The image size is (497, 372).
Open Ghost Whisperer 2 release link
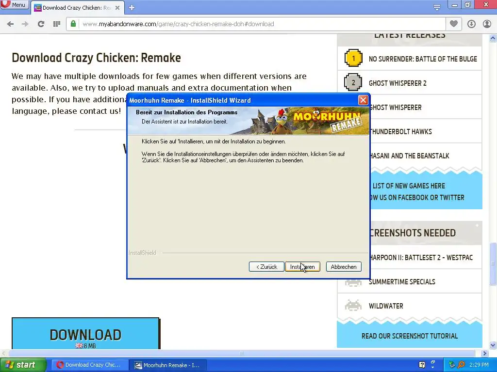[398, 83]
